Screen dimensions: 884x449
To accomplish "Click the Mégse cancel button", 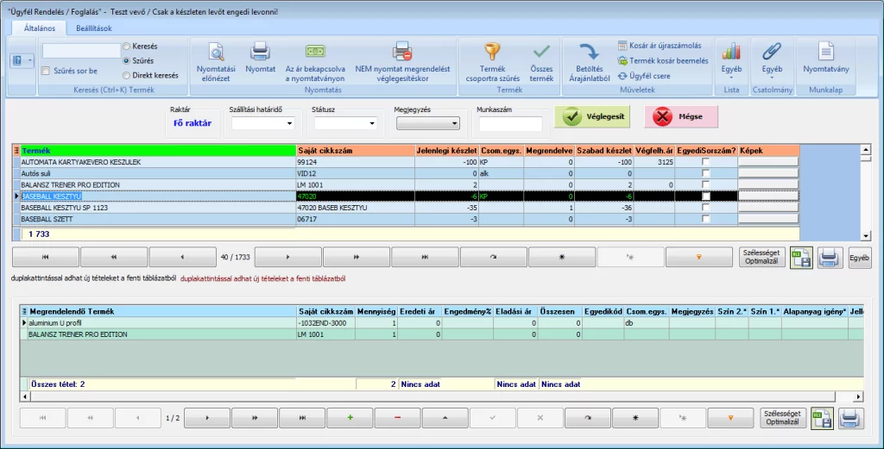I will click(x=681, y=116).
